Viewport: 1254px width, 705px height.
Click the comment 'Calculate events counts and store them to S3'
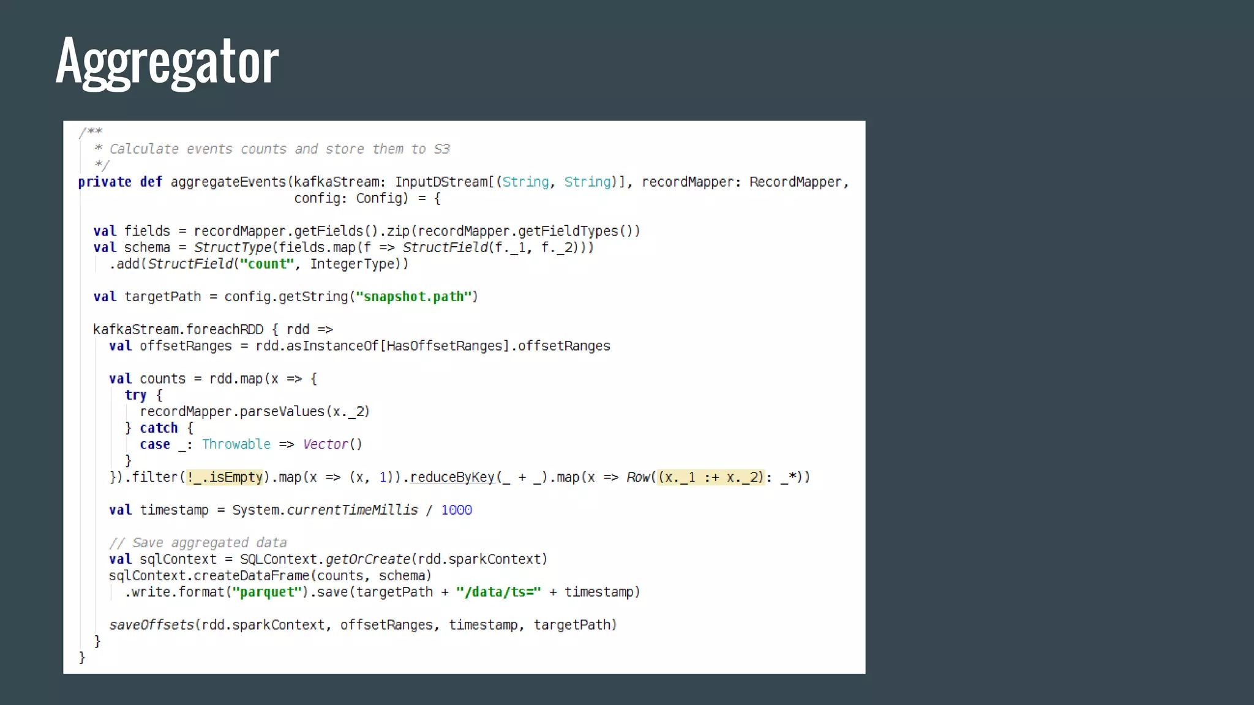tap(279, 149)
